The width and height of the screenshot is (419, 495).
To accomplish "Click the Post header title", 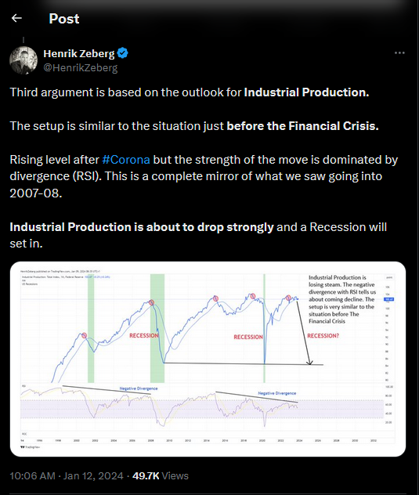I will coord(64,19).
